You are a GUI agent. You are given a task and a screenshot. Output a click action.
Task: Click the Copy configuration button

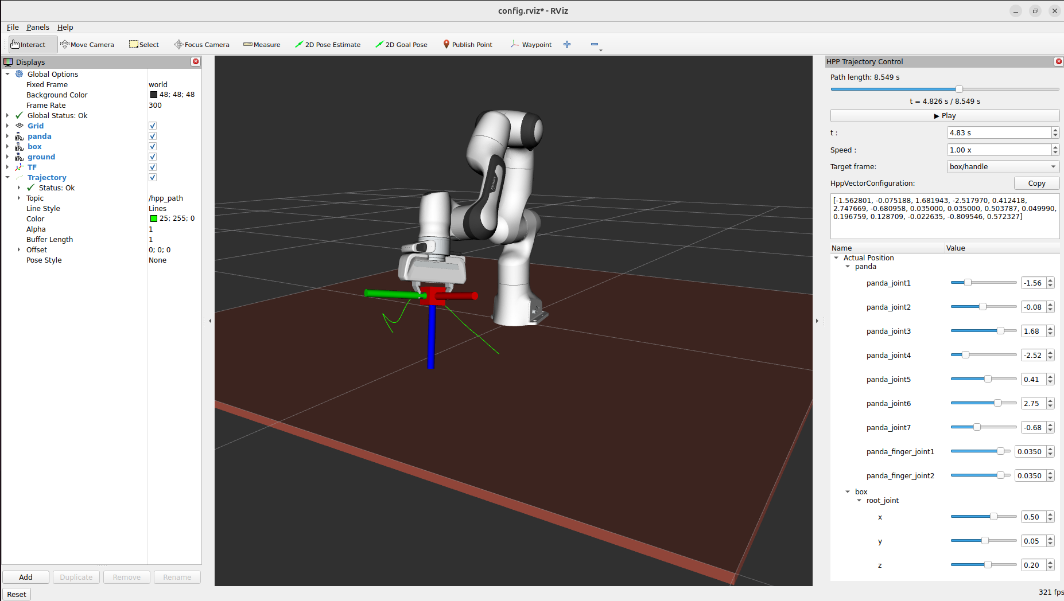point(1036,184)
